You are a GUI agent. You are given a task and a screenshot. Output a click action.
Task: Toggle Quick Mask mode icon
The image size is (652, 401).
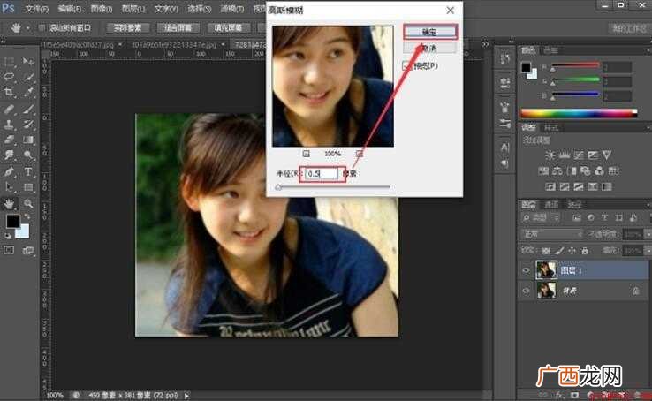pos(9,250)
